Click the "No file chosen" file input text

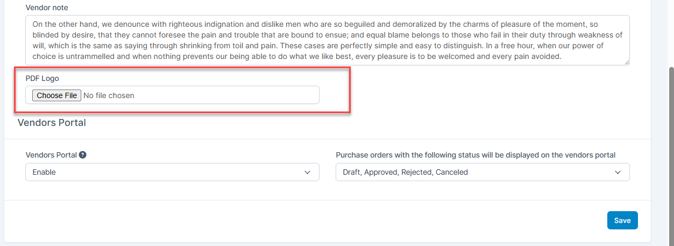pos(109,95)
